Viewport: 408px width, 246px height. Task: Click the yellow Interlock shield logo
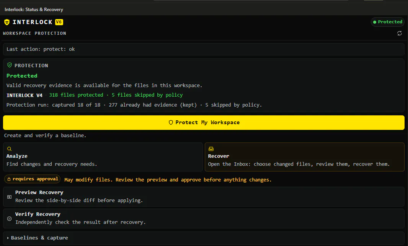coord(7,22)
